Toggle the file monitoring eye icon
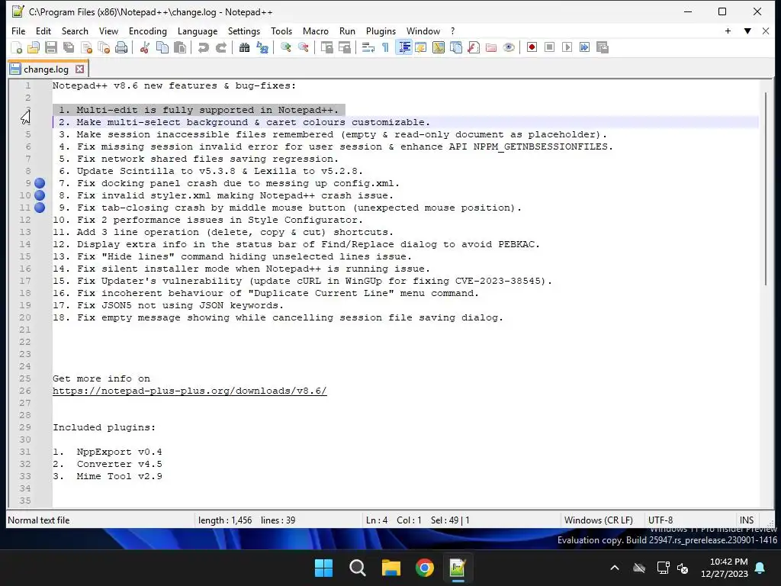Image resolution: width=781 pixels, height=586 pixels. 509,48
